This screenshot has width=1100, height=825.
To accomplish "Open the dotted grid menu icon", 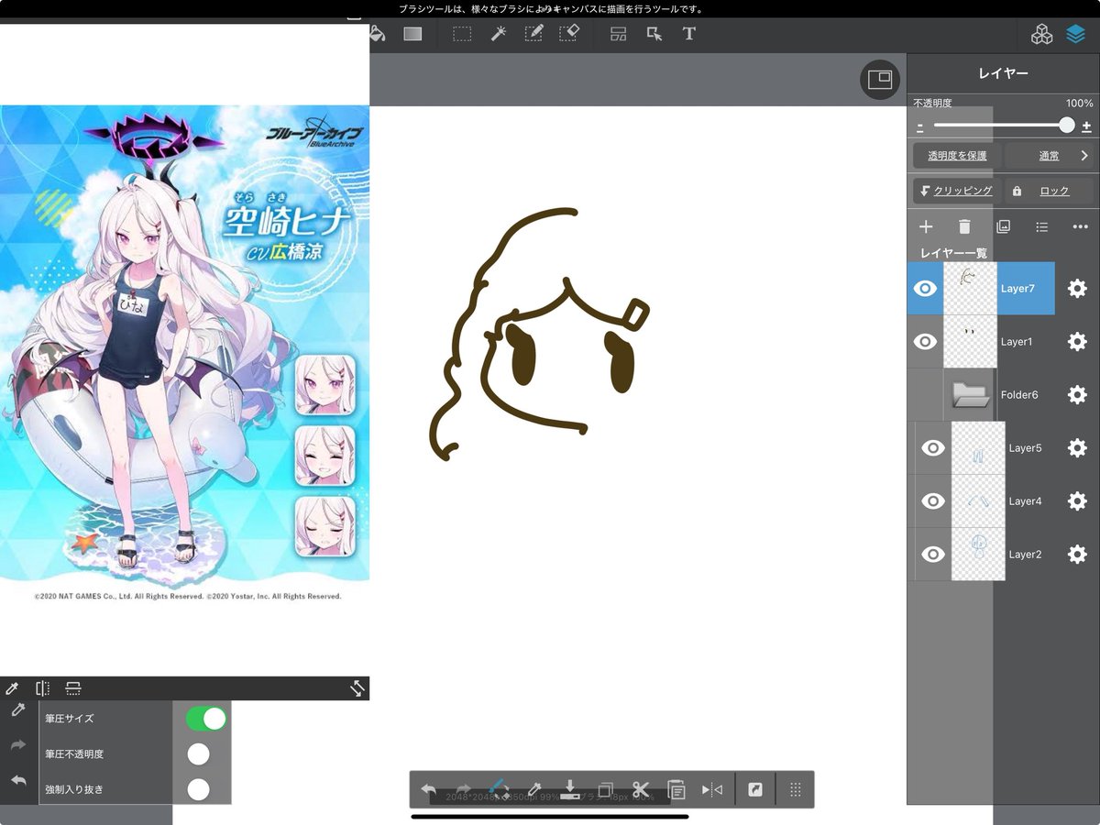I will [796, 789].
